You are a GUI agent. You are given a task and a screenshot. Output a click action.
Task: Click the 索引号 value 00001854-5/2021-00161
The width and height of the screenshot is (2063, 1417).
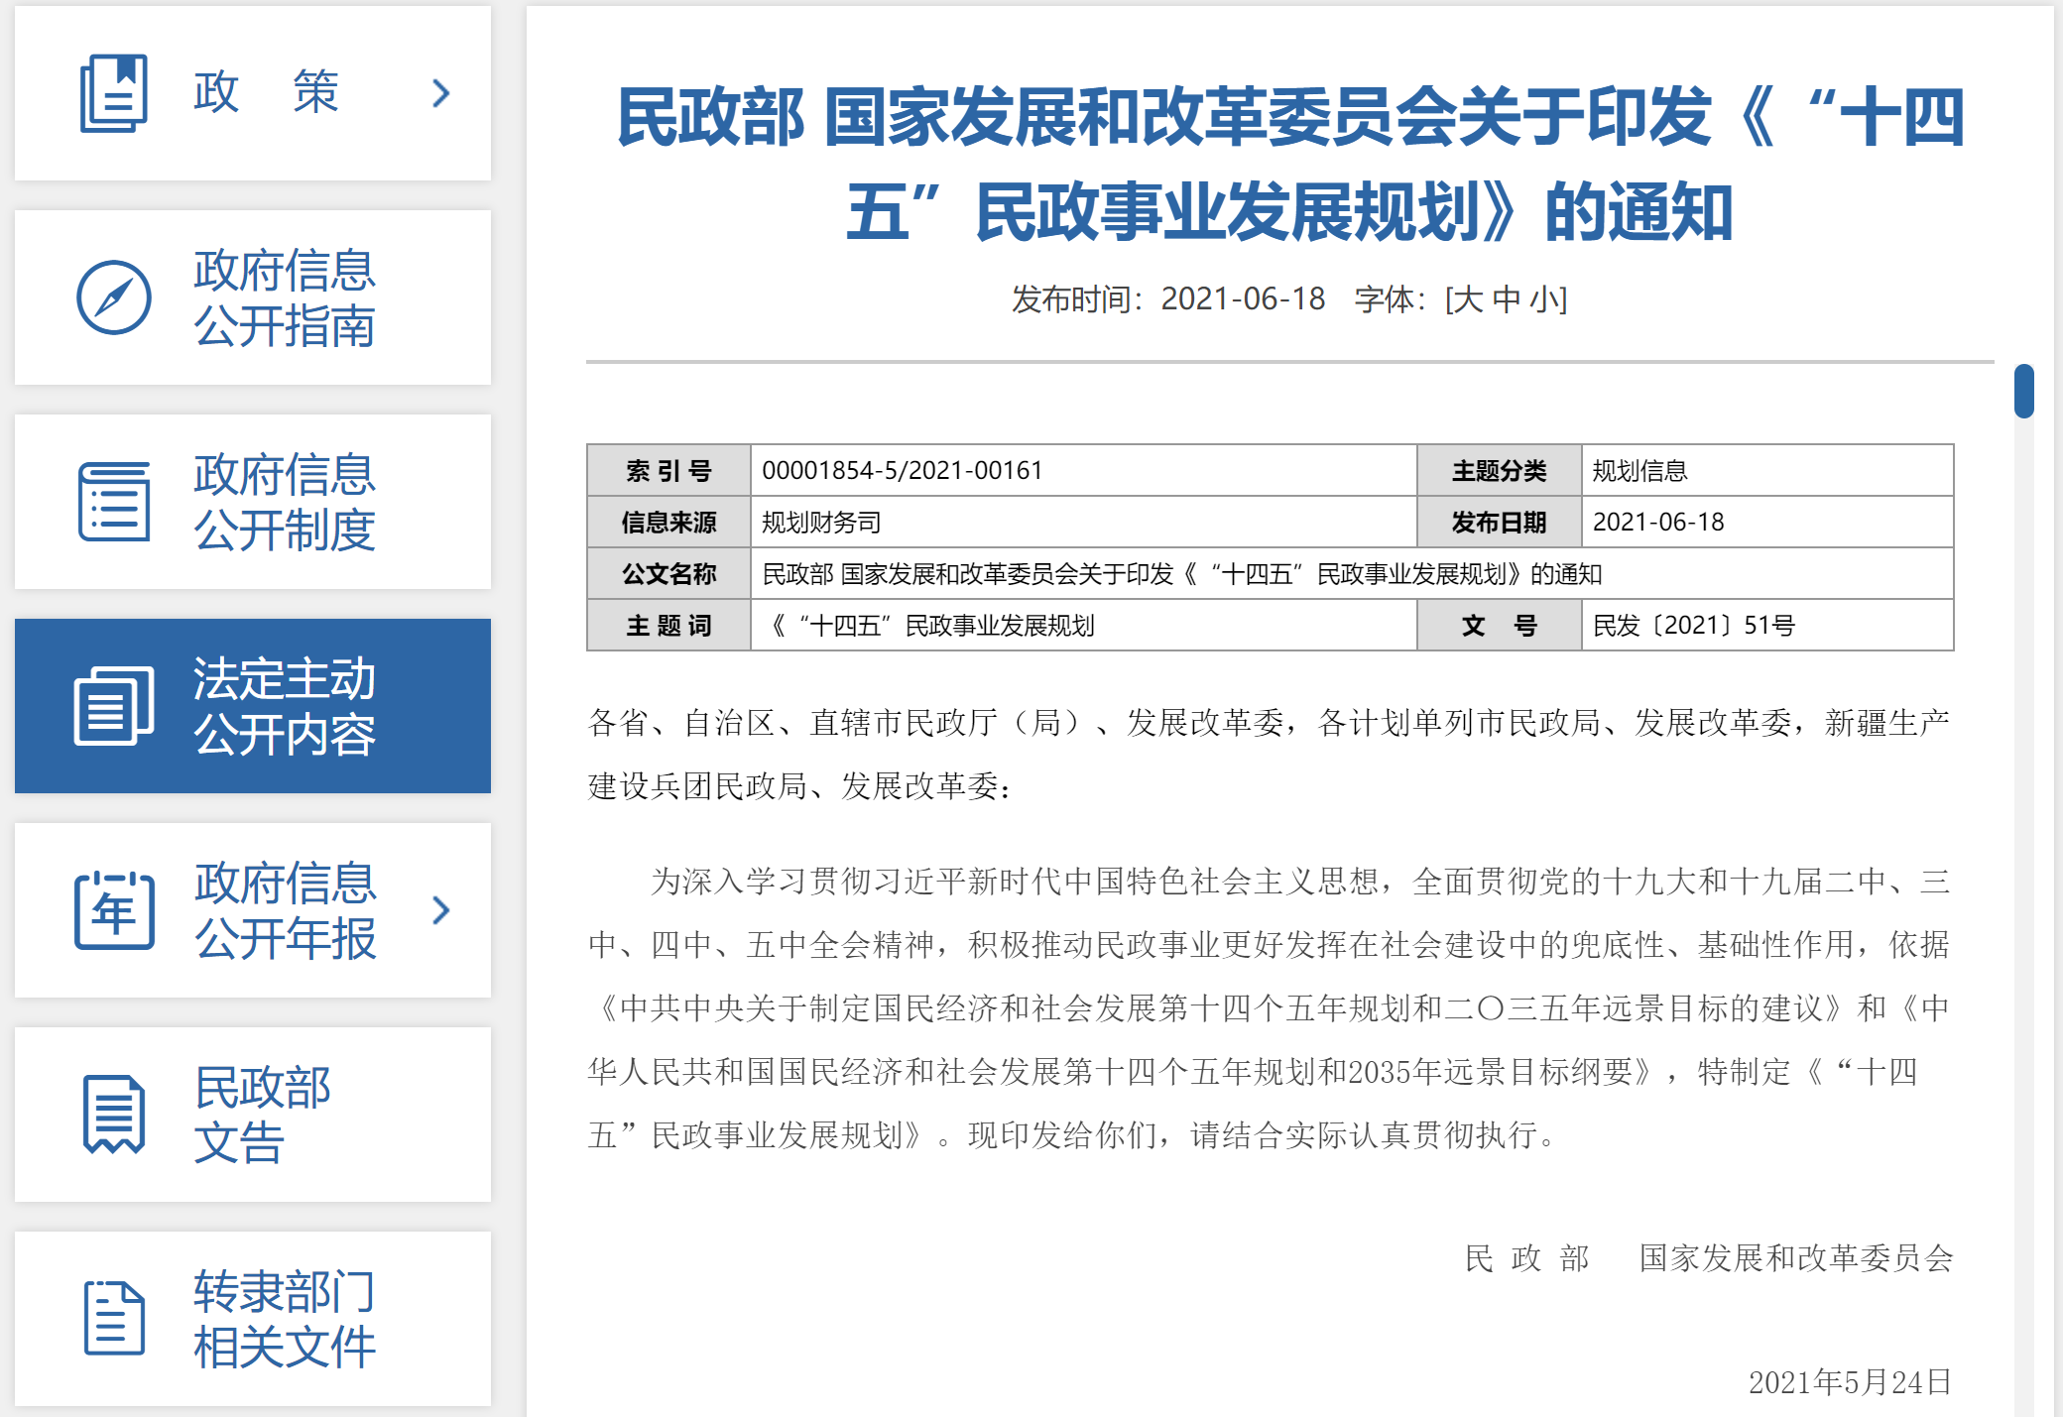(x=902, y=470)
